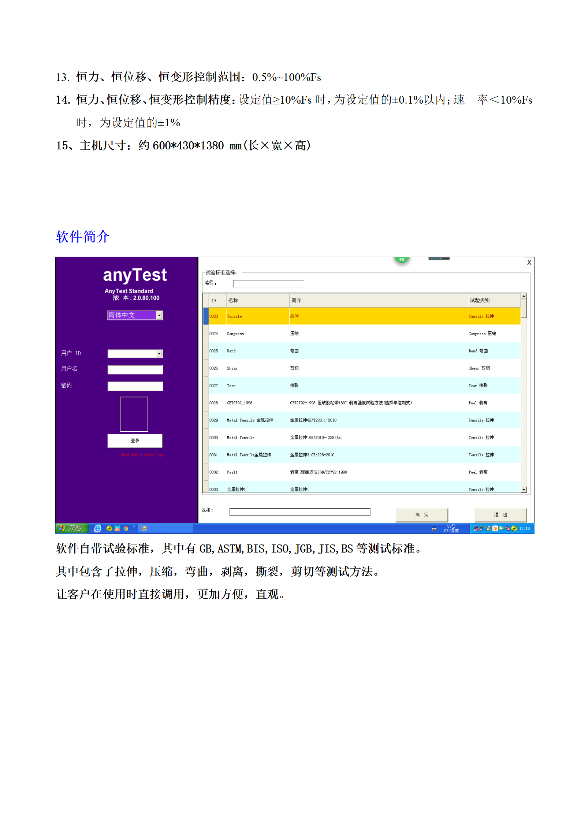This screenshot has height=822, width=581.
Task: Click the 试验类别 column header
Action: pos(493,300)
